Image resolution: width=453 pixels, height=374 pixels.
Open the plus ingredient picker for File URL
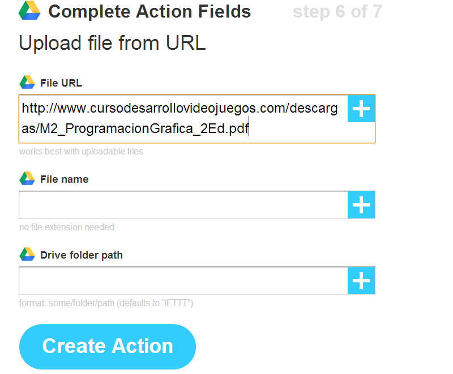pyautogui.click(x=361, y=109)
